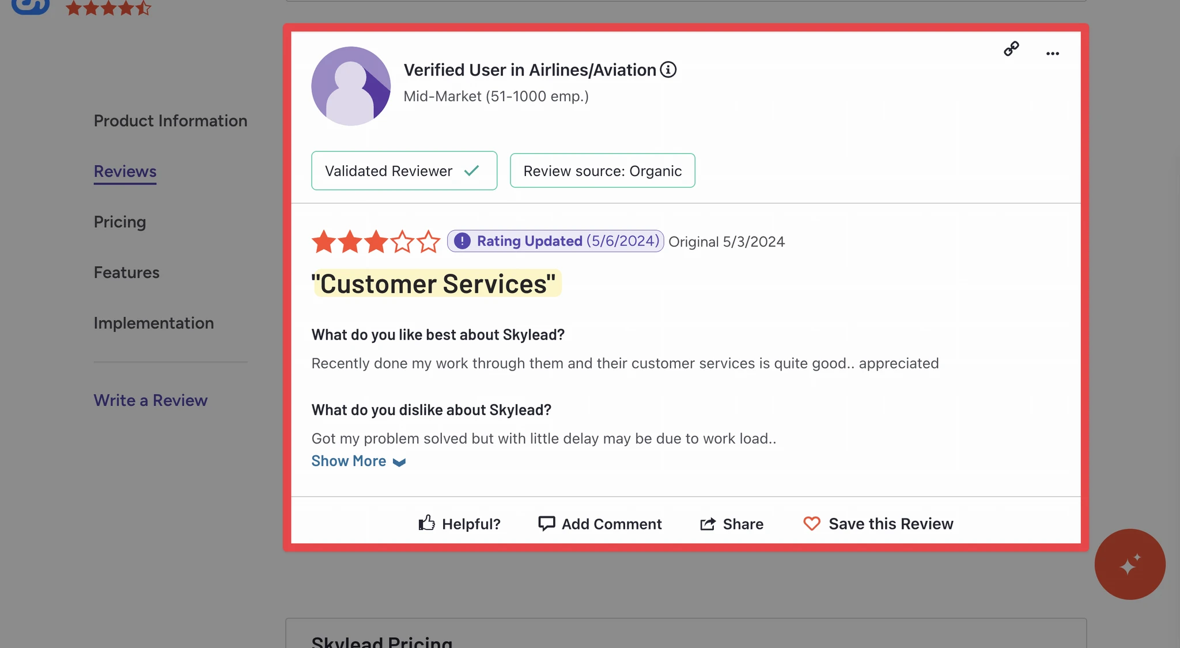The width and height of the screenshot is (1180, 648).
Task: Copy review link via chain icon
Action: click(x=1011, y=49)
